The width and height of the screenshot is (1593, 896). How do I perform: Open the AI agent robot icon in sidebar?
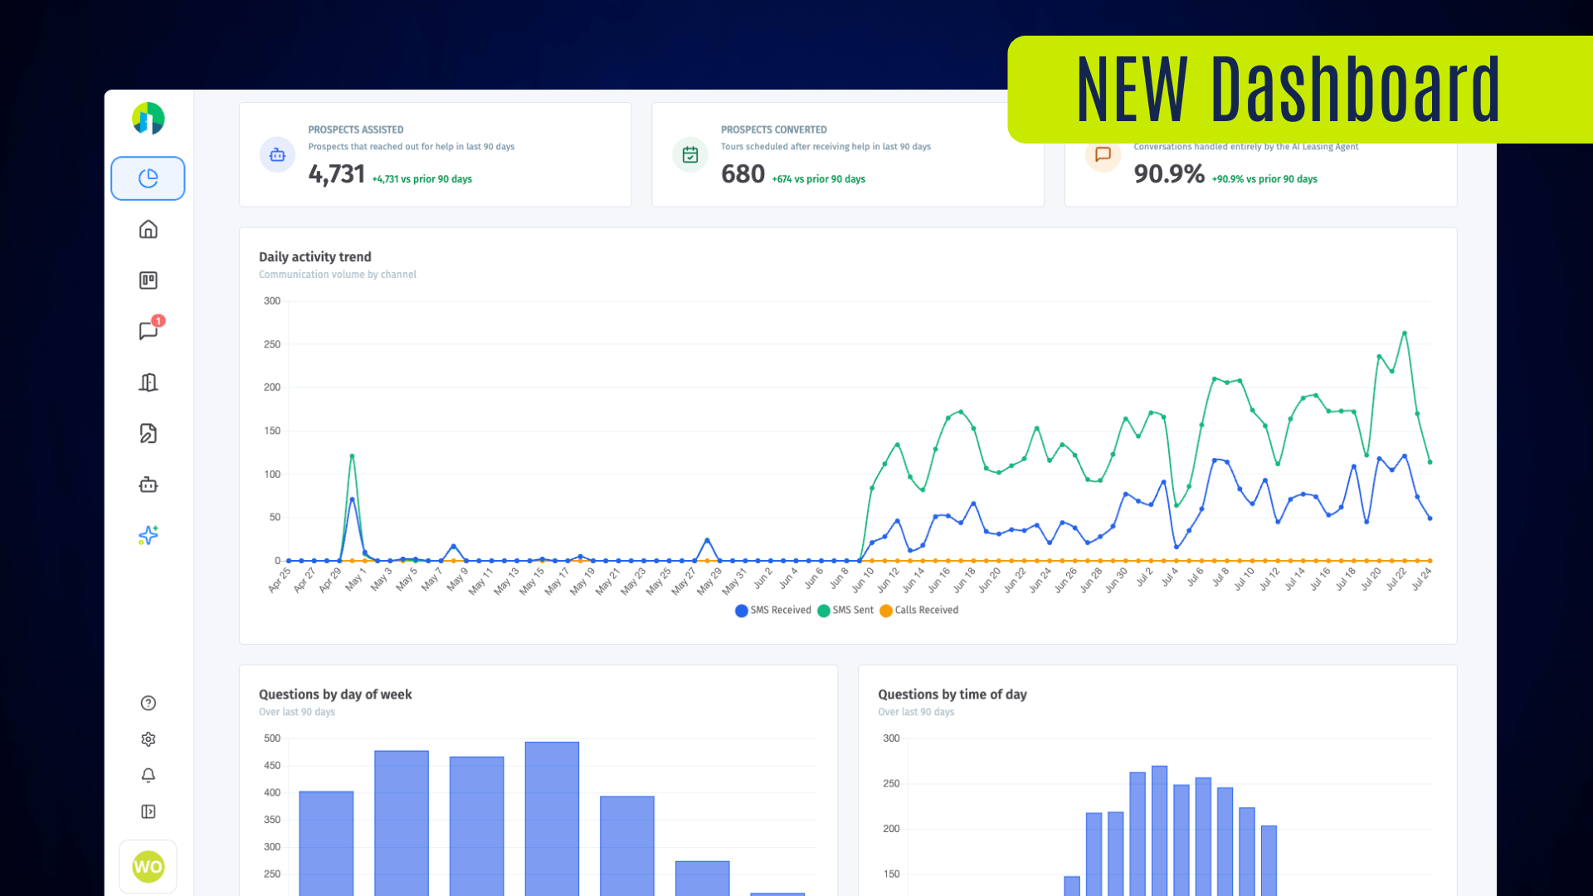point(148,485)
